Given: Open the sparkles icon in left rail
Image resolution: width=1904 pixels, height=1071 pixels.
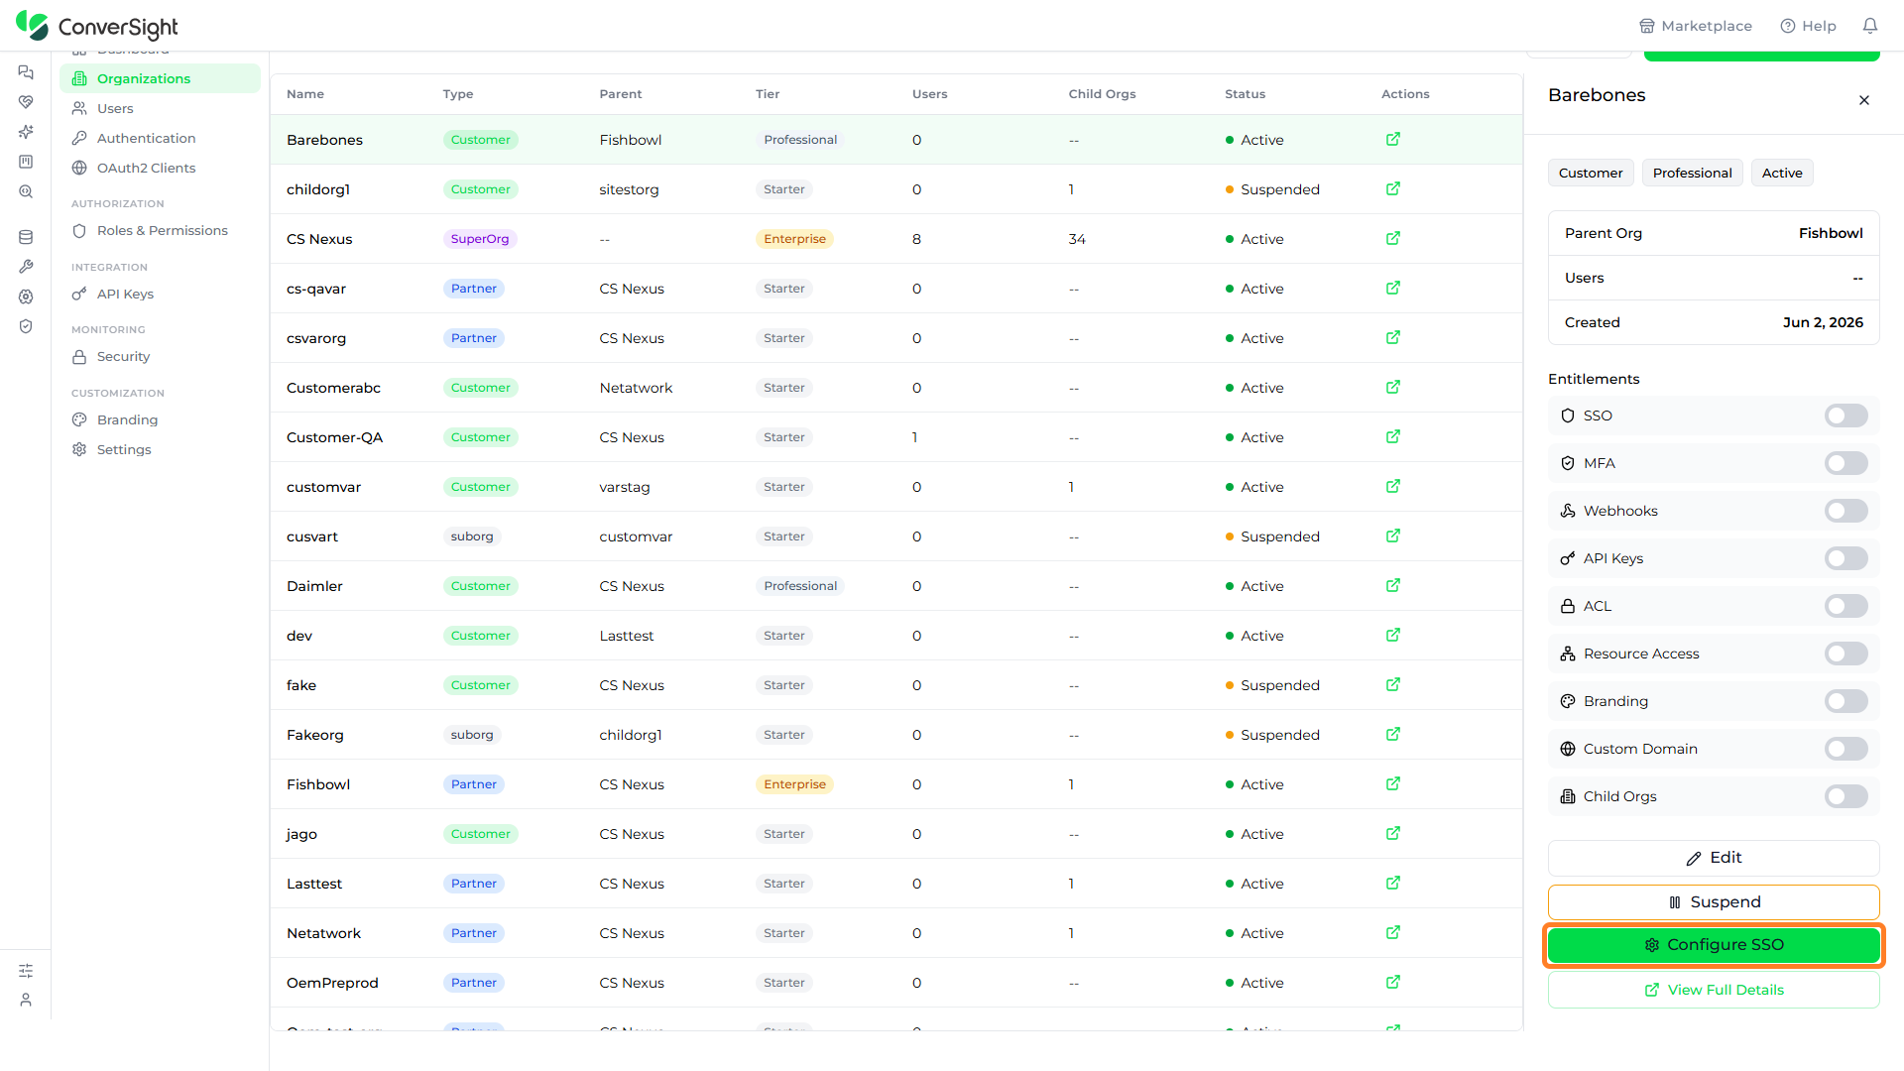Looking at the screenshot, I should click(26, 132).
